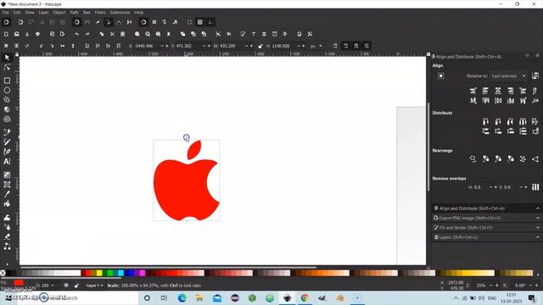This screenshot has height=305, width=543.
Task: Open the Object menu
Action: [x=59, y=13]
